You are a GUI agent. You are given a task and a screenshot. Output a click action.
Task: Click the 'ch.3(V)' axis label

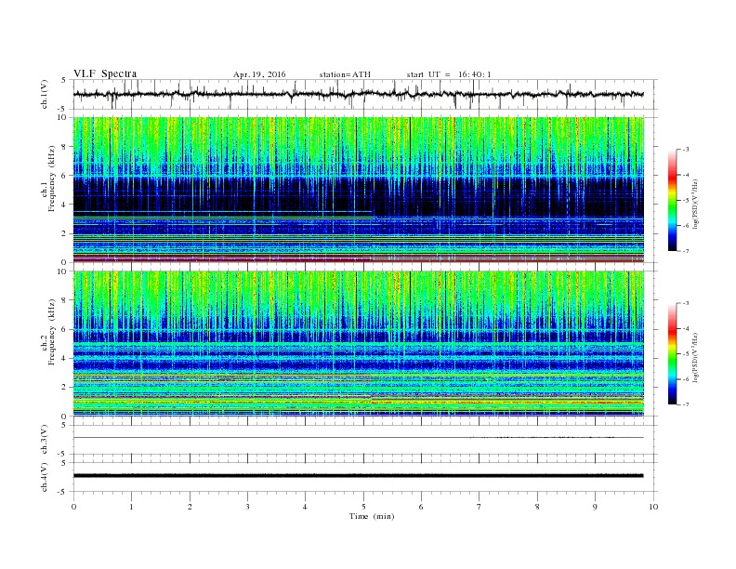pyautogui.click(x=45, y=439)
